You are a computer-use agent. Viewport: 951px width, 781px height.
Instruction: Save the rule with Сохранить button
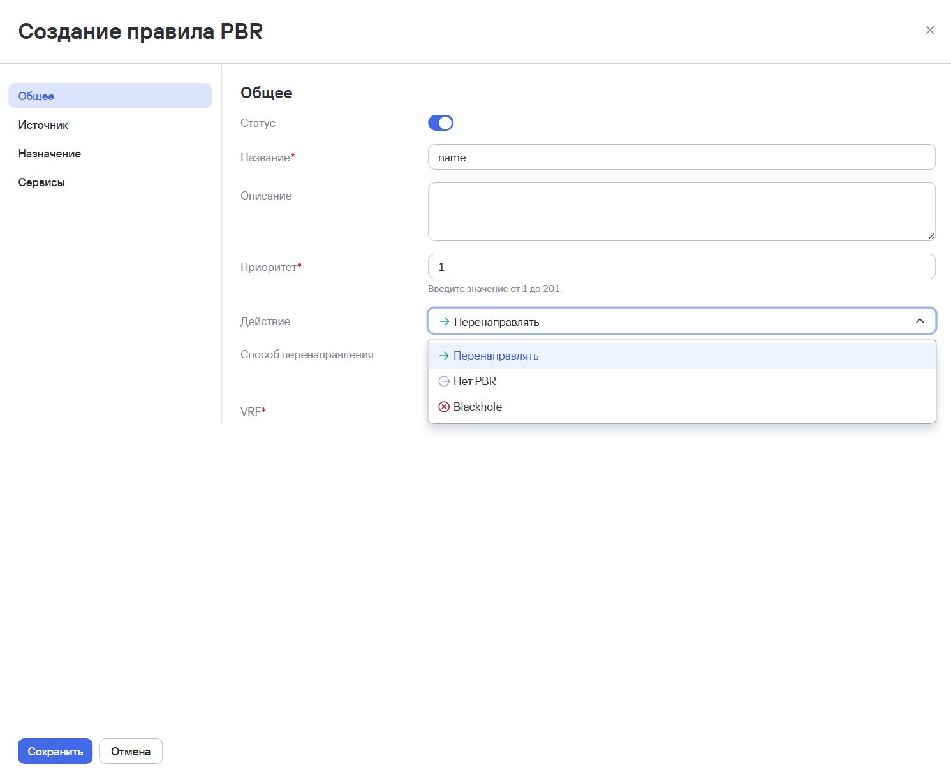(x=55, y=751)
